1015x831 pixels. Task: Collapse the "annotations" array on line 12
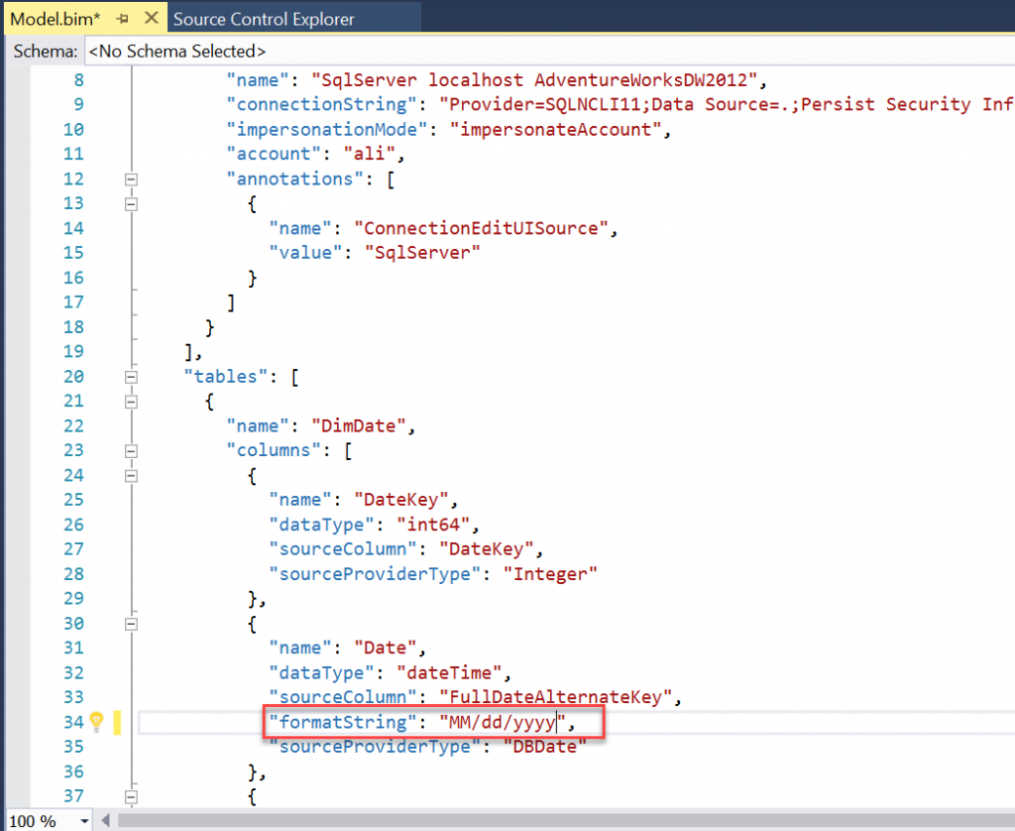[129, 179]
